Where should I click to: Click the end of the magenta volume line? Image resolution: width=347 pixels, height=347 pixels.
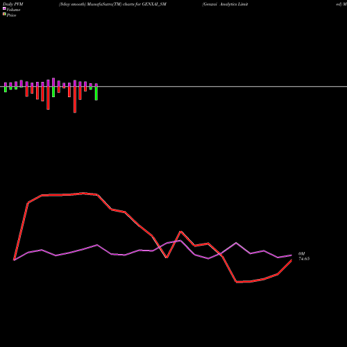[x=291, y=255]
